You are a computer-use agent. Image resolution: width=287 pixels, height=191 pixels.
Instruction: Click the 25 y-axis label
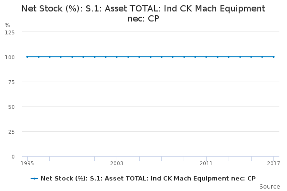pyautogui.click(x=11, y=131)
